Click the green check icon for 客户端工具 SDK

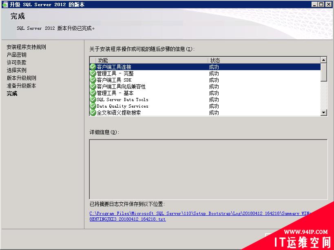(x=93, y=80)
